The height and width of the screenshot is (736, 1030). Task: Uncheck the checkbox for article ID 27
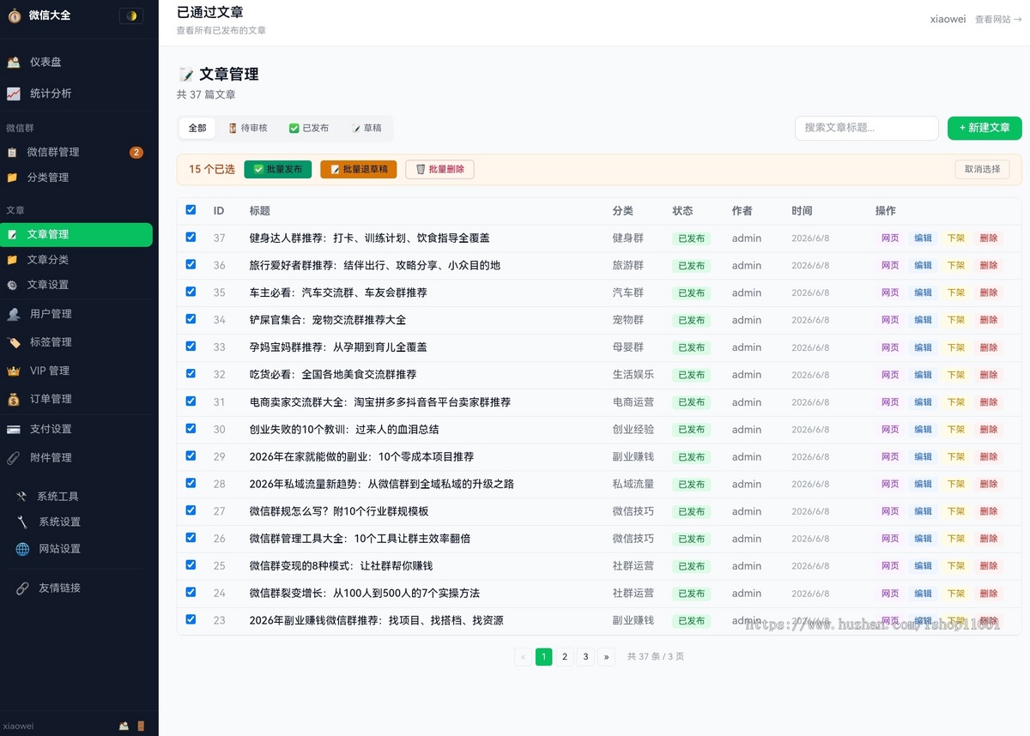[x=191, y=510]
